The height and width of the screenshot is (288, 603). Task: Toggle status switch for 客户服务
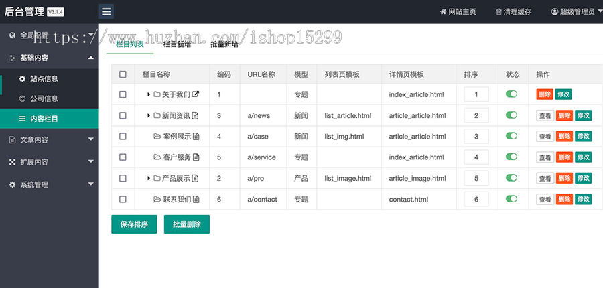click(x=511, y=157)
